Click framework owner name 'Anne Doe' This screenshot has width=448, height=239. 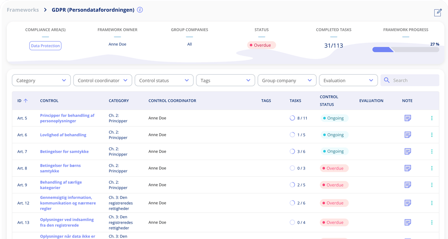point(118,44)
